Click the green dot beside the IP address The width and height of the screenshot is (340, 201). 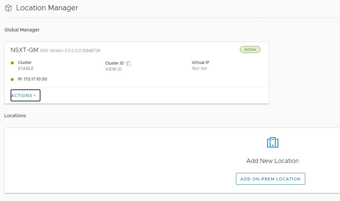pyautogui.click(x=12, y=79)
